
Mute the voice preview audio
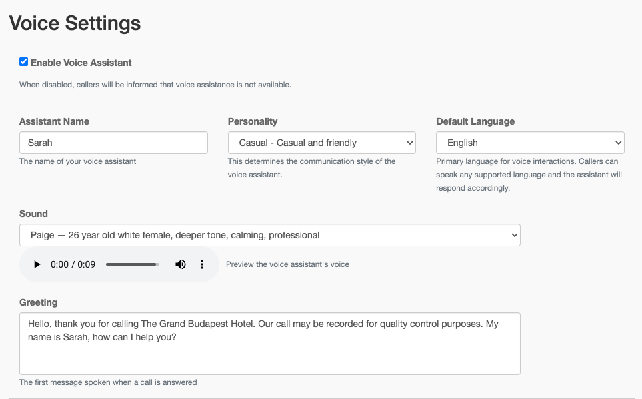pyautogui.click(x=180, y=264)
